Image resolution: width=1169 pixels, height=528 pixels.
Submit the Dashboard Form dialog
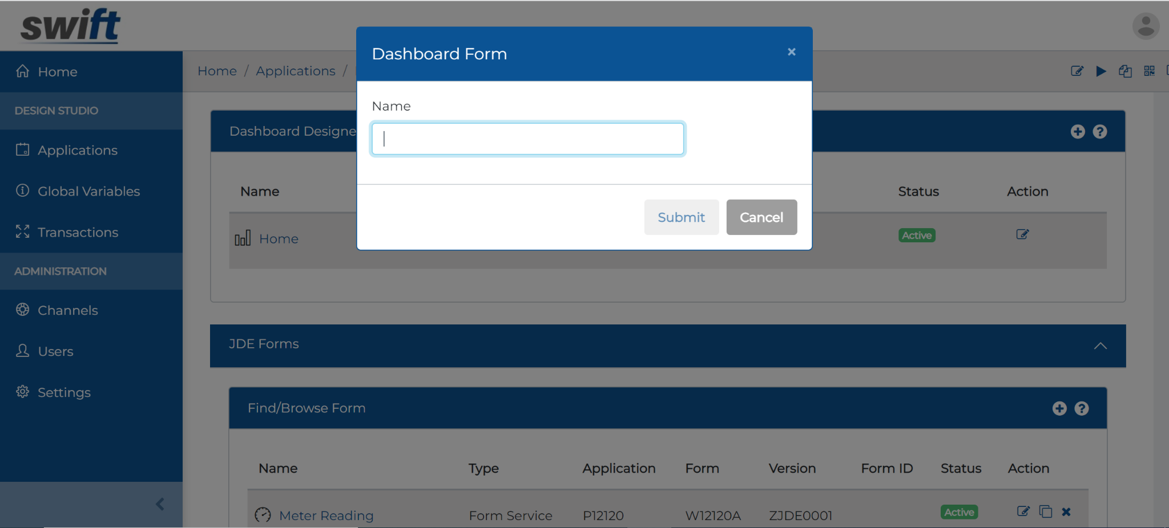click(x=681, y=217)
